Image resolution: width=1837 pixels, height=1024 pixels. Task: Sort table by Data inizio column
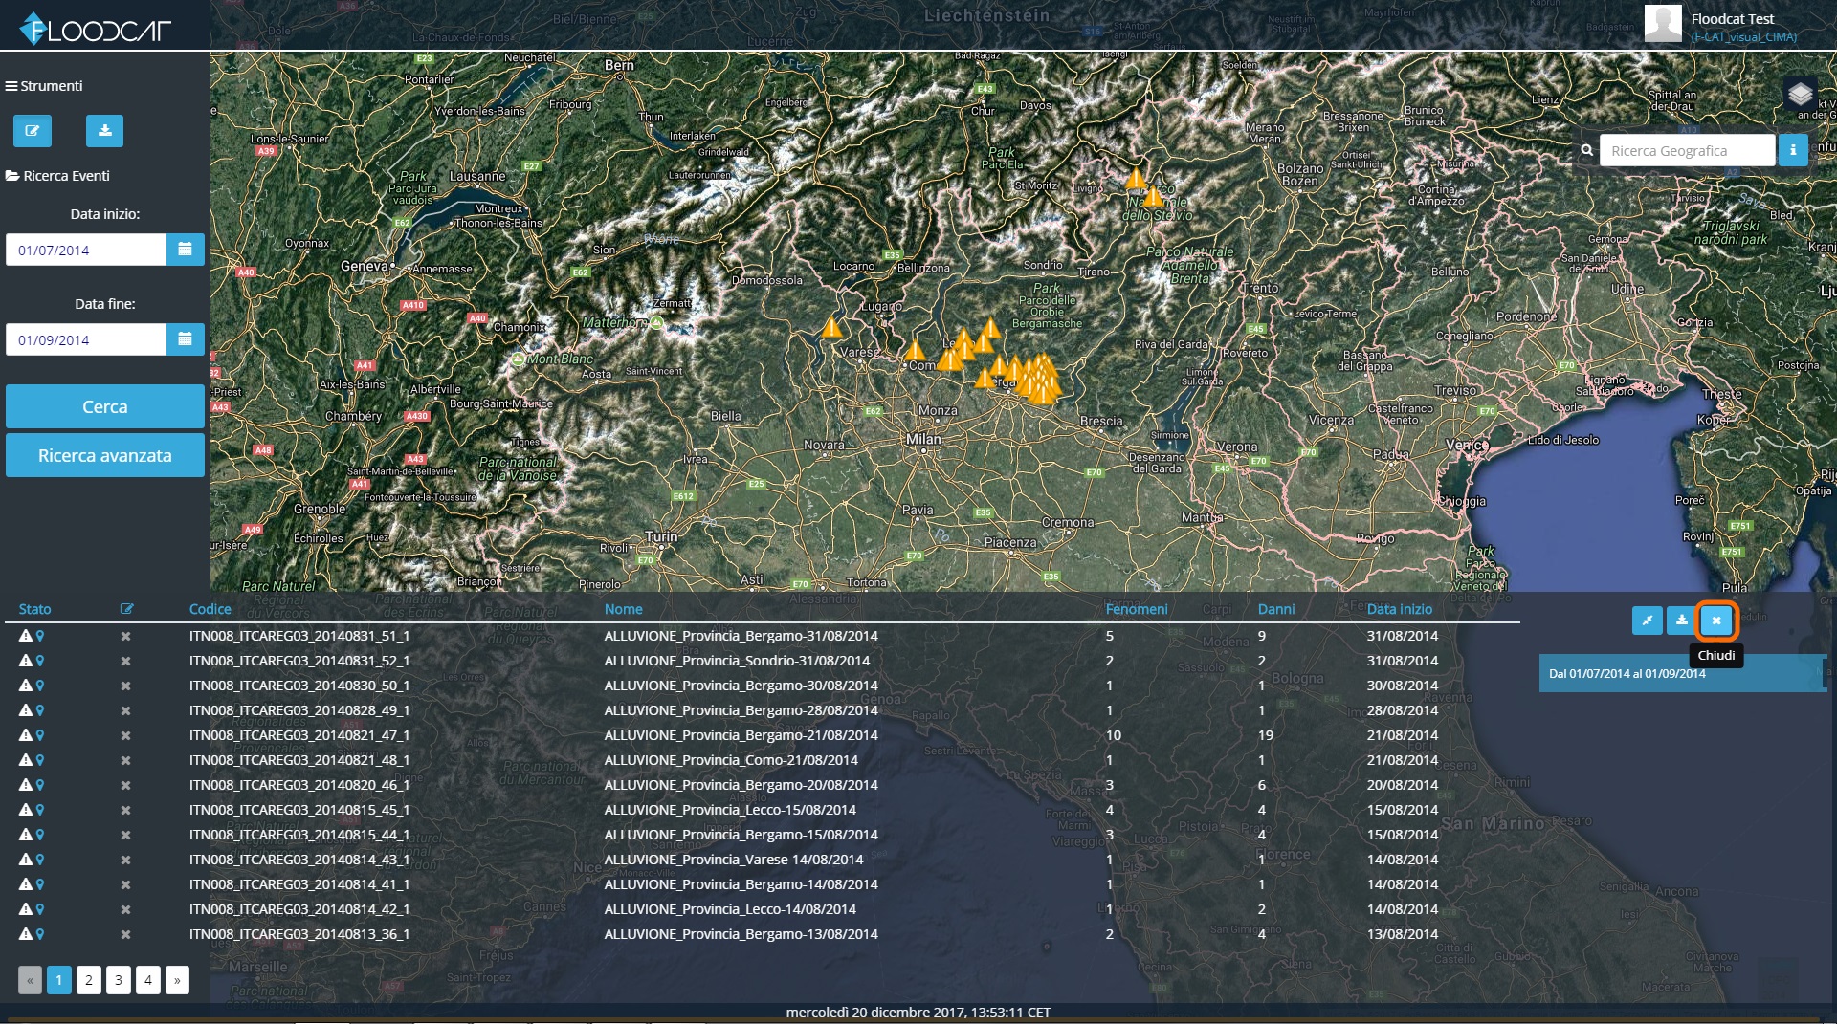[x=1400, y=609]
